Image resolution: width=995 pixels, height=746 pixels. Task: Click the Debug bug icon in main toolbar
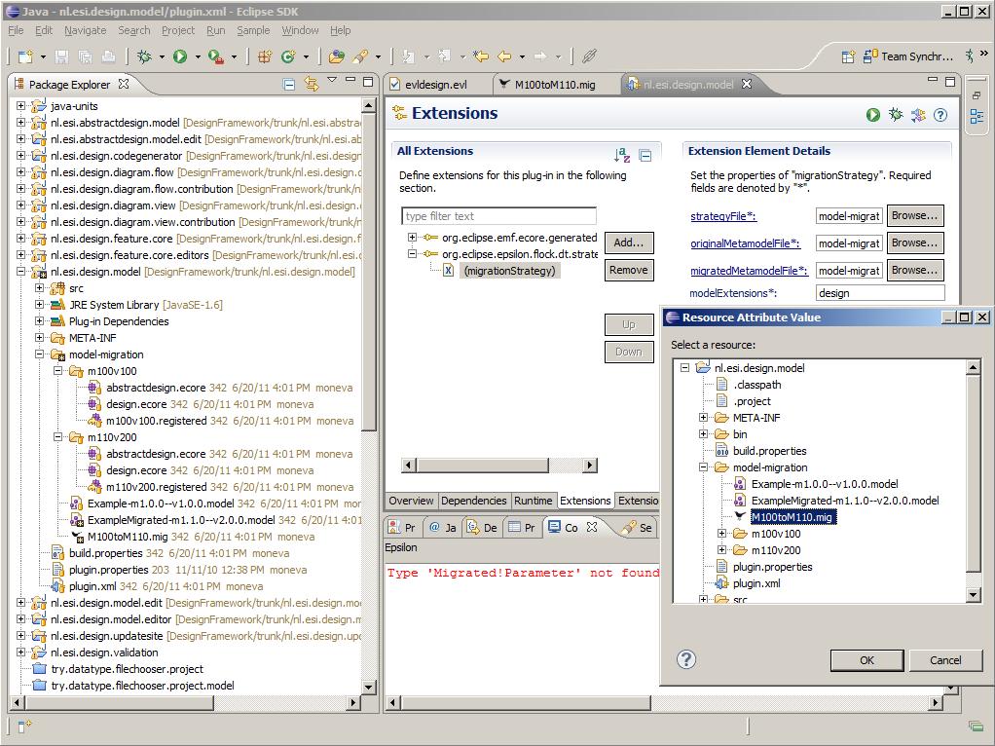[x=145, y=56]
